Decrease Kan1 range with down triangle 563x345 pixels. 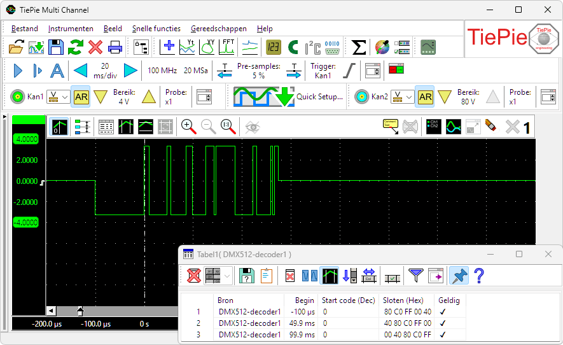pos(100,97)
